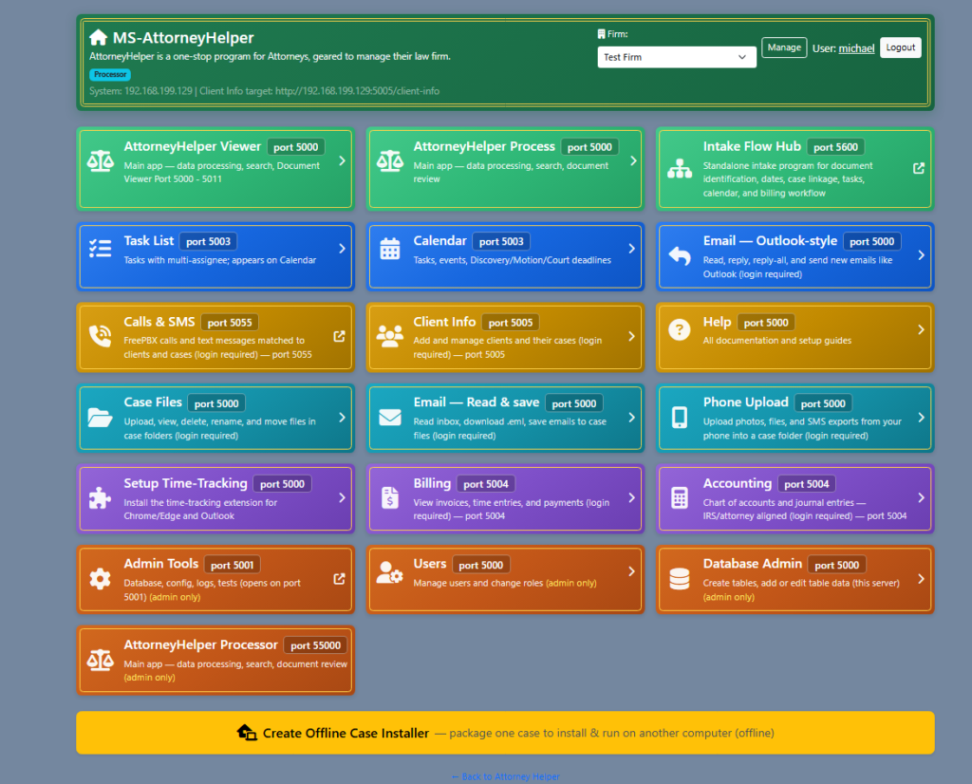
Task: Click the scales icon on AttorneyHelper Viewer card
Action: (x=101, y=161)
